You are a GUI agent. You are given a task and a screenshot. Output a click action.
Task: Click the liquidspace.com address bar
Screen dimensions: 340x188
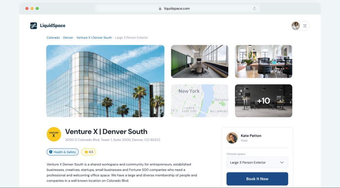177,9
